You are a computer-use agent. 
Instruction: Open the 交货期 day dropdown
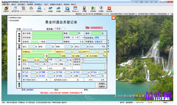pos(82,37)
